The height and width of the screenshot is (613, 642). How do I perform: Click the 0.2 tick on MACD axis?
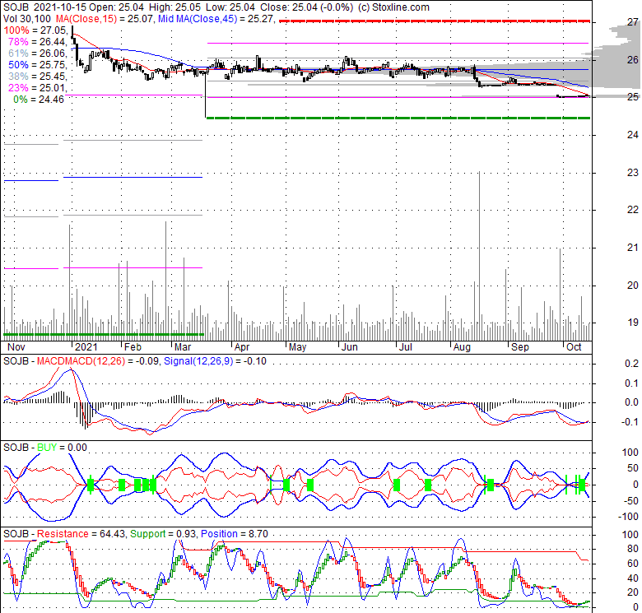point(632,364)
